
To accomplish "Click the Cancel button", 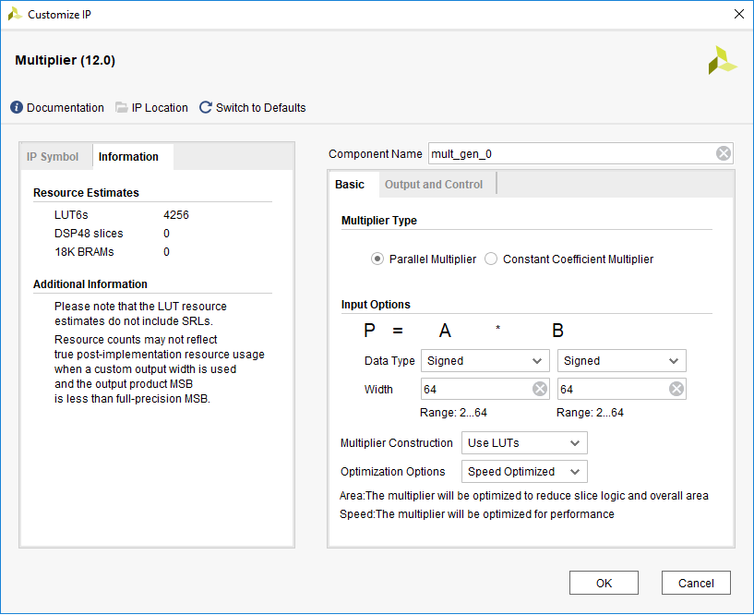I will pos(696,583).
